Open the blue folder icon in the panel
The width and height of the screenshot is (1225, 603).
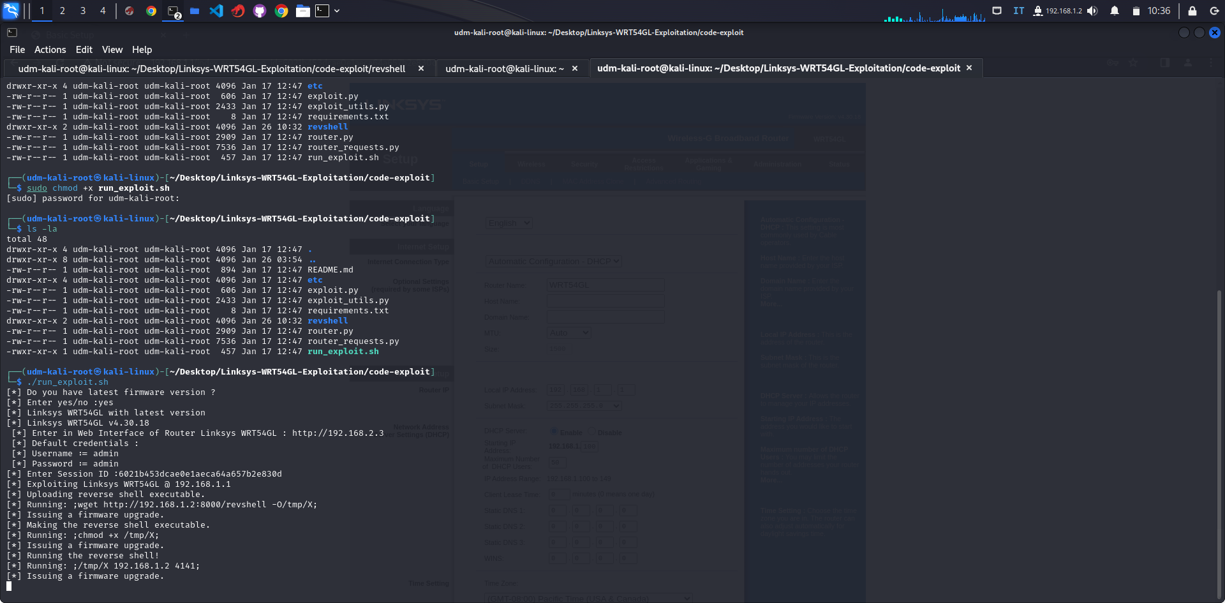195,11
